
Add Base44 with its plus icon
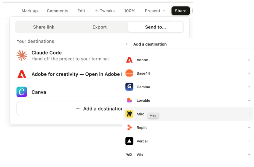coord(249,73)
